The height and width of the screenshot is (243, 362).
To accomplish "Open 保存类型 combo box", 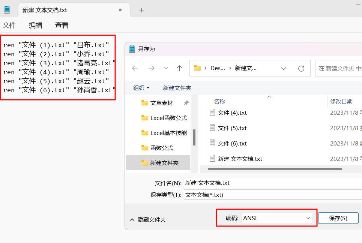I will (x=273, y=195).
